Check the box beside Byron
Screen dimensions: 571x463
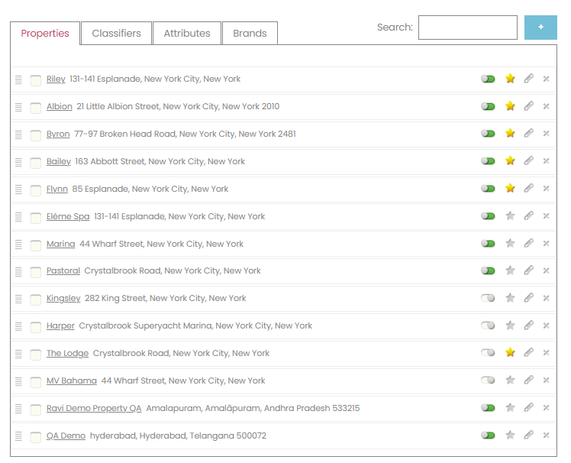pos(35,135)
